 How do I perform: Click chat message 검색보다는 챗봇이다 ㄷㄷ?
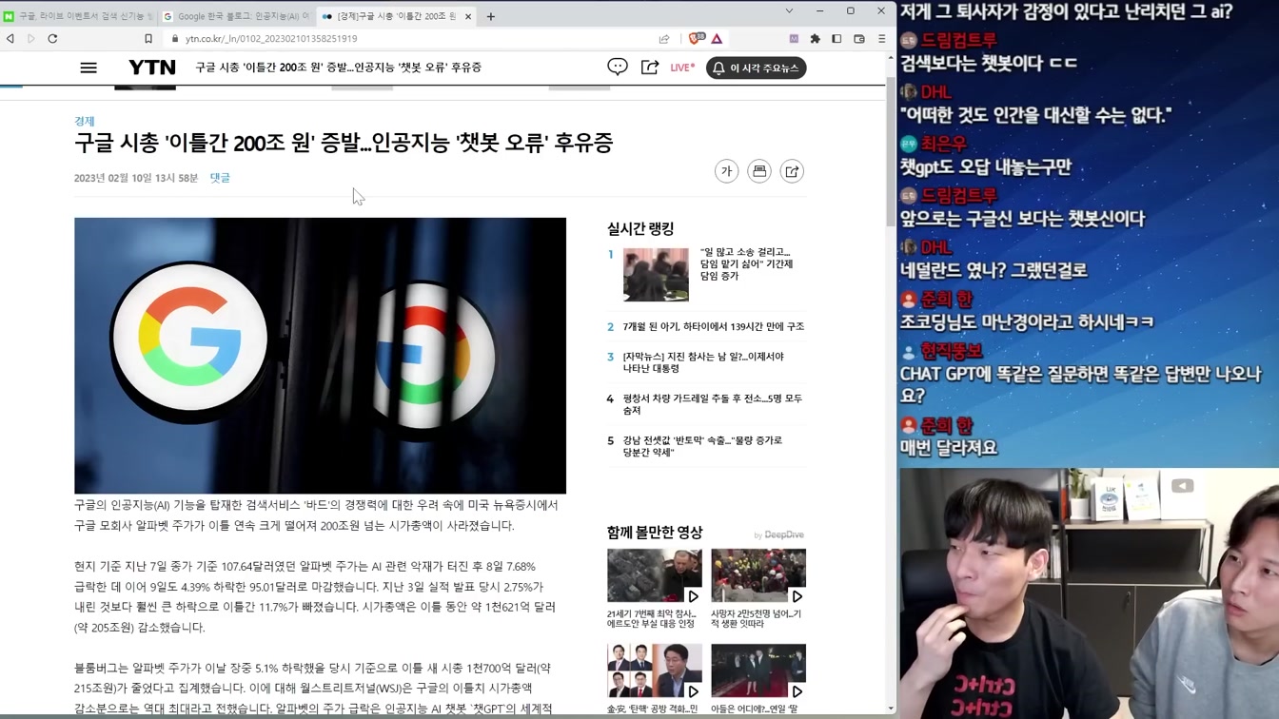tap(989, 64)
